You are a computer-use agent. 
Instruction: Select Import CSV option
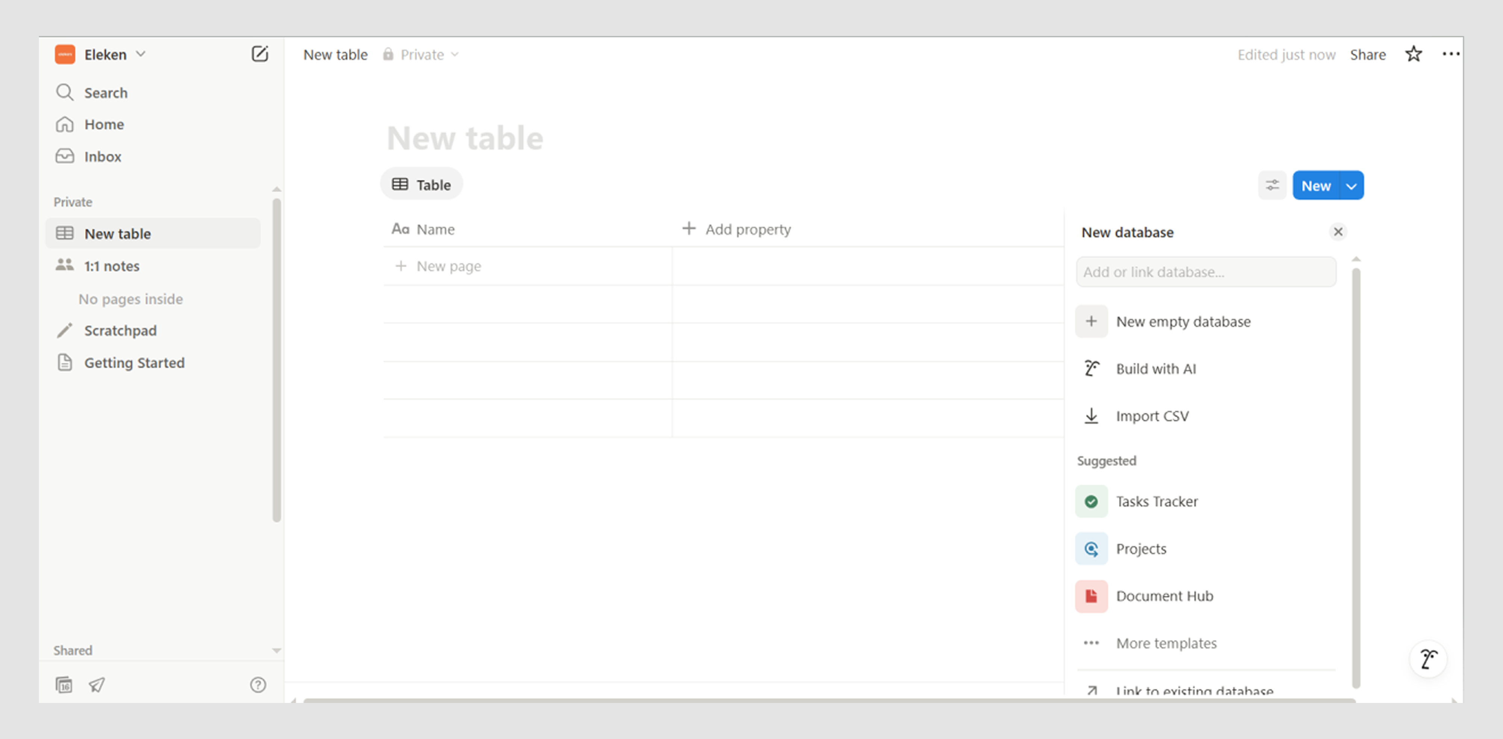pos(1205,416)
